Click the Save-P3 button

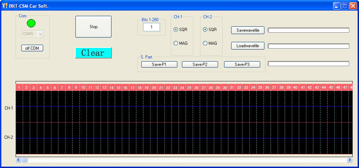pos(242,64)
